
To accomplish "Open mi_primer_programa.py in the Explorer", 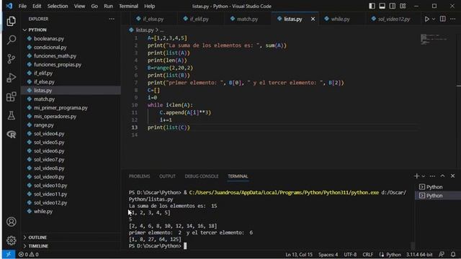I will [x=61, y=108].
